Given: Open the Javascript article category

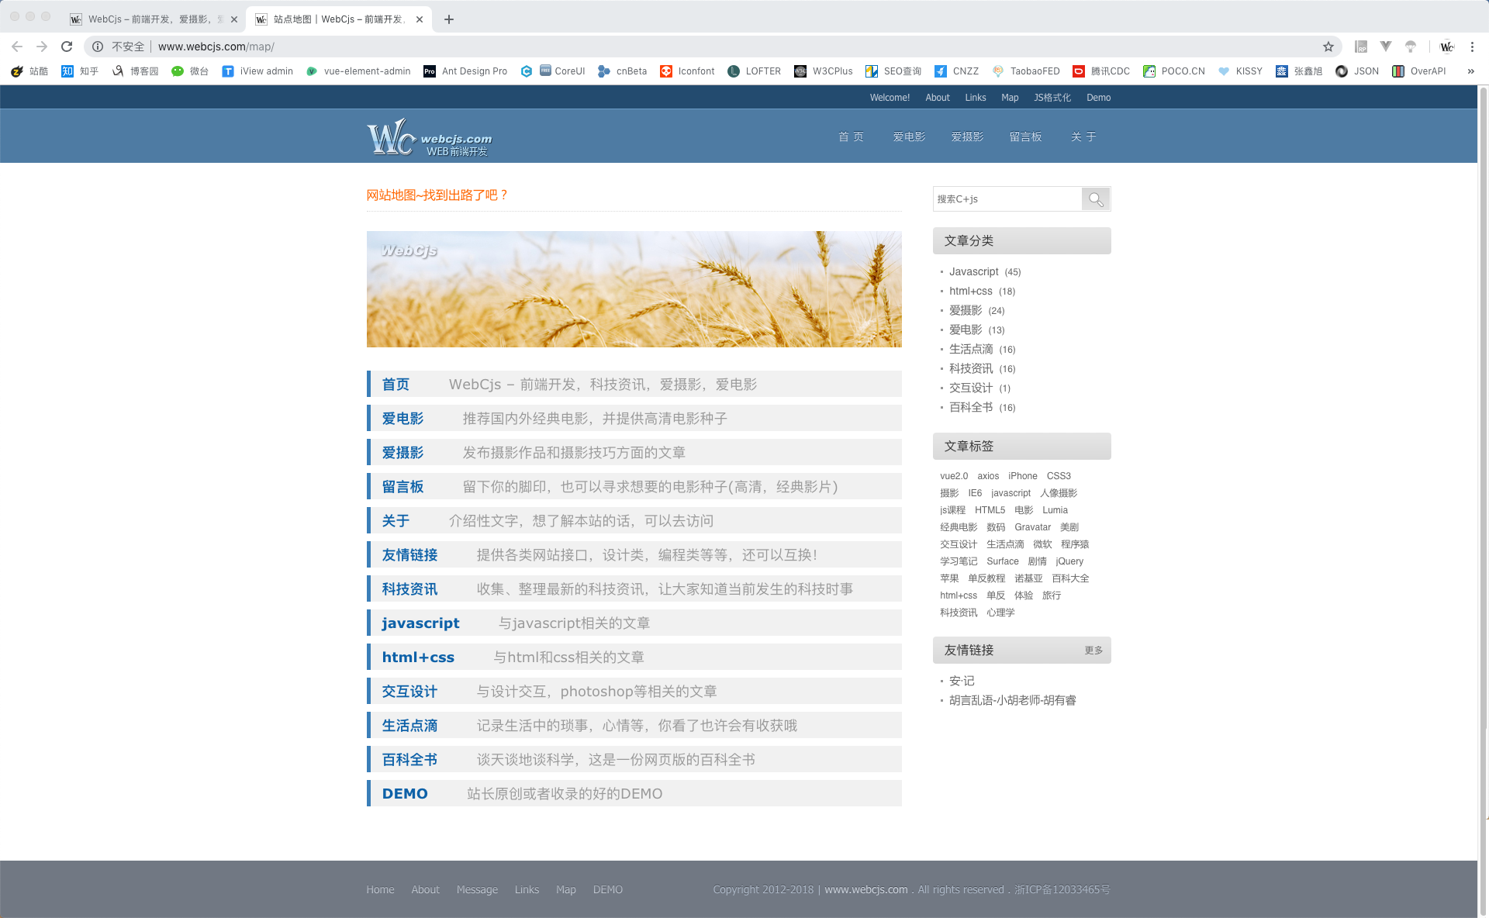Looking at the screenshot, I should (974, 272).
